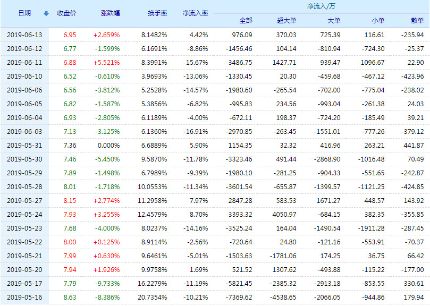Click the change value -5.450%
The height and width of the screenshot is (306, 430).
click(x=107, y=159)
